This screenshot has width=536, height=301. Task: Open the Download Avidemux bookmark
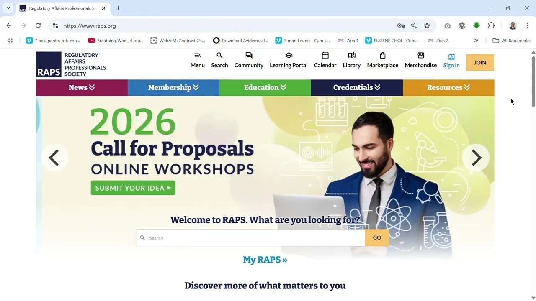tap(240, 41)
